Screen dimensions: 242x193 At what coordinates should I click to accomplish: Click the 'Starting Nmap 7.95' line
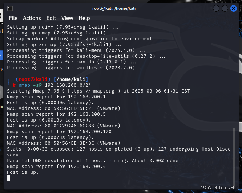(x=98, y=91)
